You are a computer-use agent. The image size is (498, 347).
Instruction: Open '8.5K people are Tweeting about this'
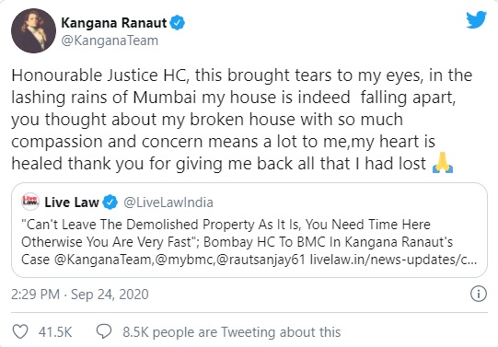click(x=232, y=332)
